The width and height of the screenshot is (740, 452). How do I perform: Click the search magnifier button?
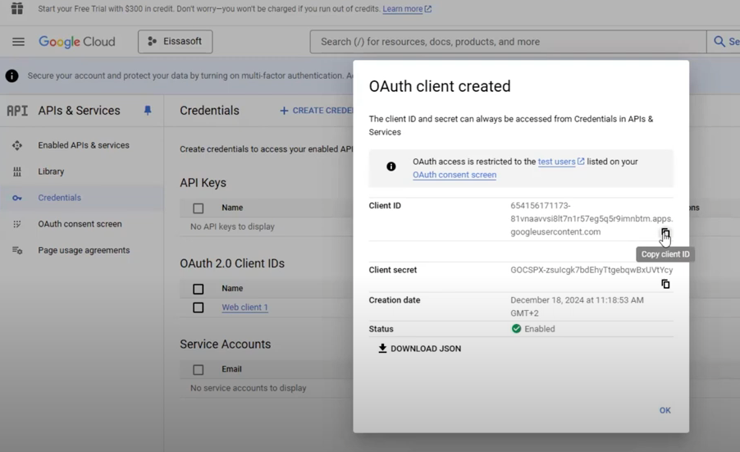(719, 42)
